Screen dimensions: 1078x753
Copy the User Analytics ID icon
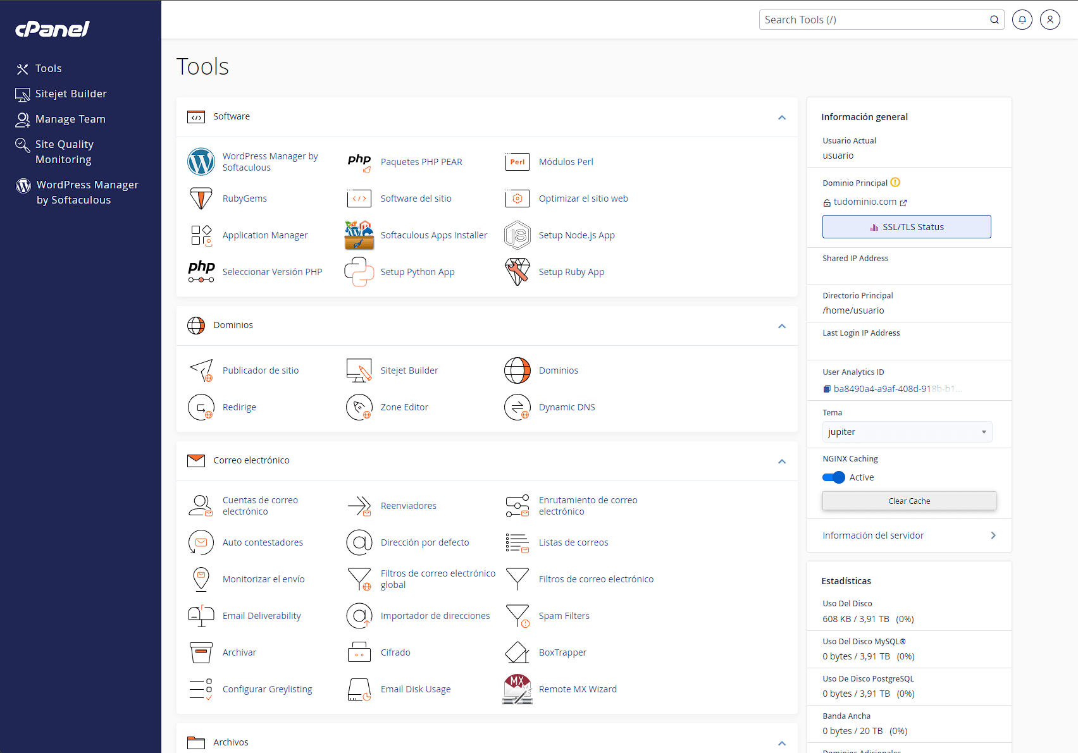point(827,389)
